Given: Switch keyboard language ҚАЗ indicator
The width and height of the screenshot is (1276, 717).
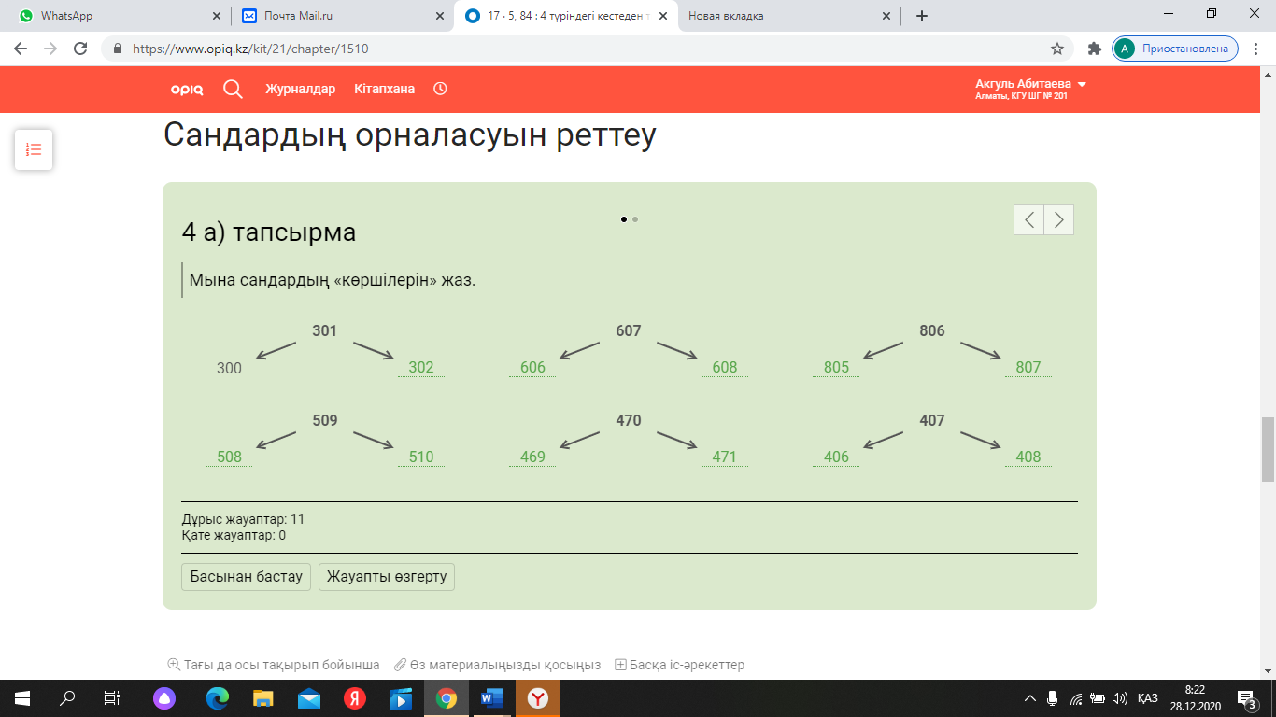Looking at the screenshot, I should (x=1148, y=698).
